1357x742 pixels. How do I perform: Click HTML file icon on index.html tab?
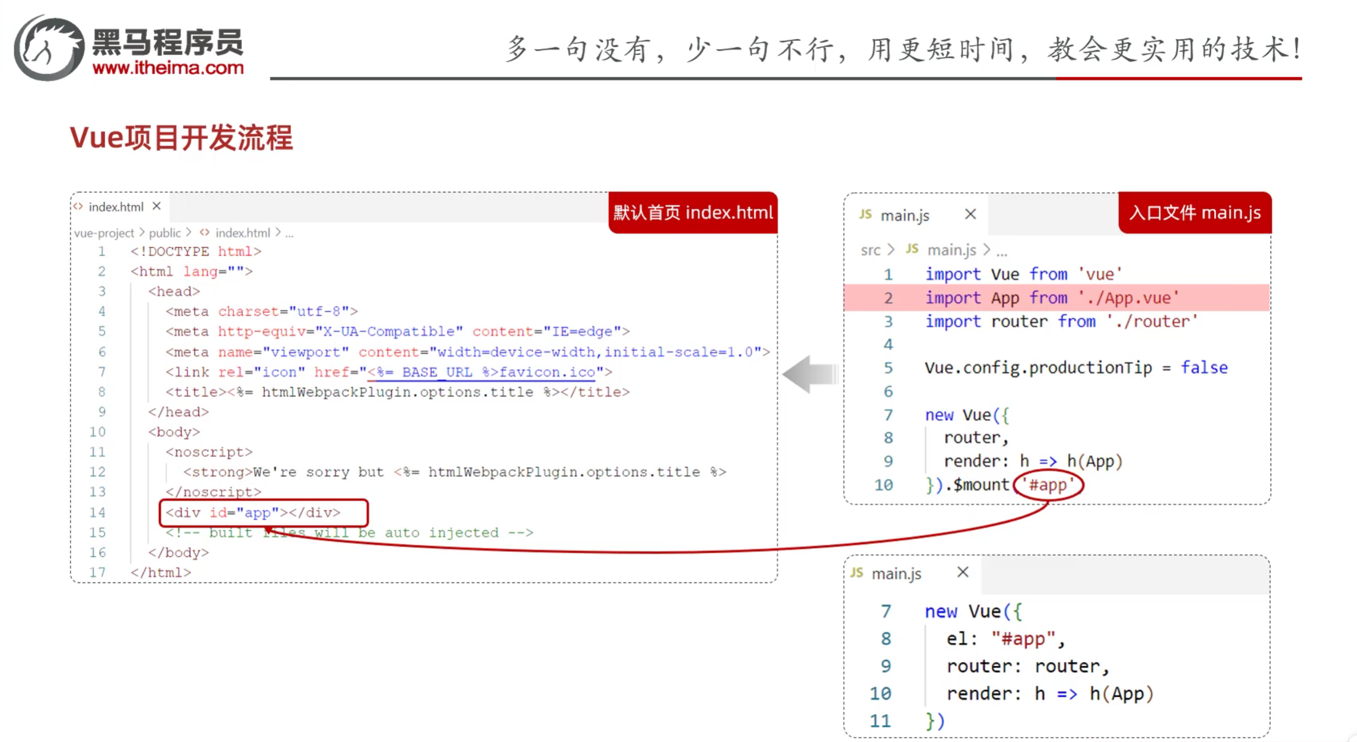(78, 207)
